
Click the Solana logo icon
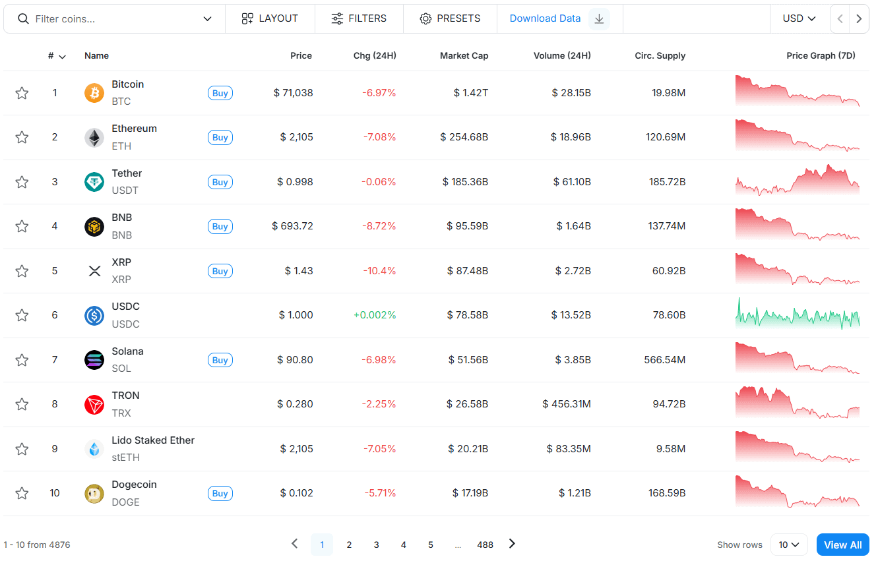pos(94,360)
